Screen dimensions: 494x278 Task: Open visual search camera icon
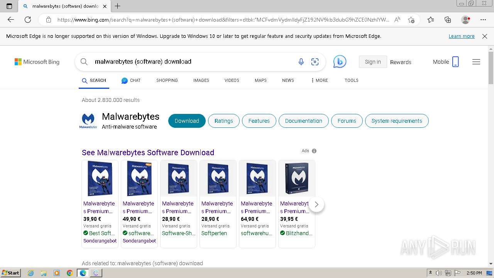(x=315, y=61)
